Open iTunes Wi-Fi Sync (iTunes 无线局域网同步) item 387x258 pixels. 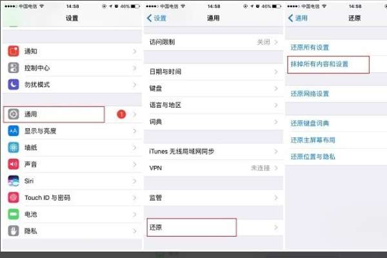[213, 152]
